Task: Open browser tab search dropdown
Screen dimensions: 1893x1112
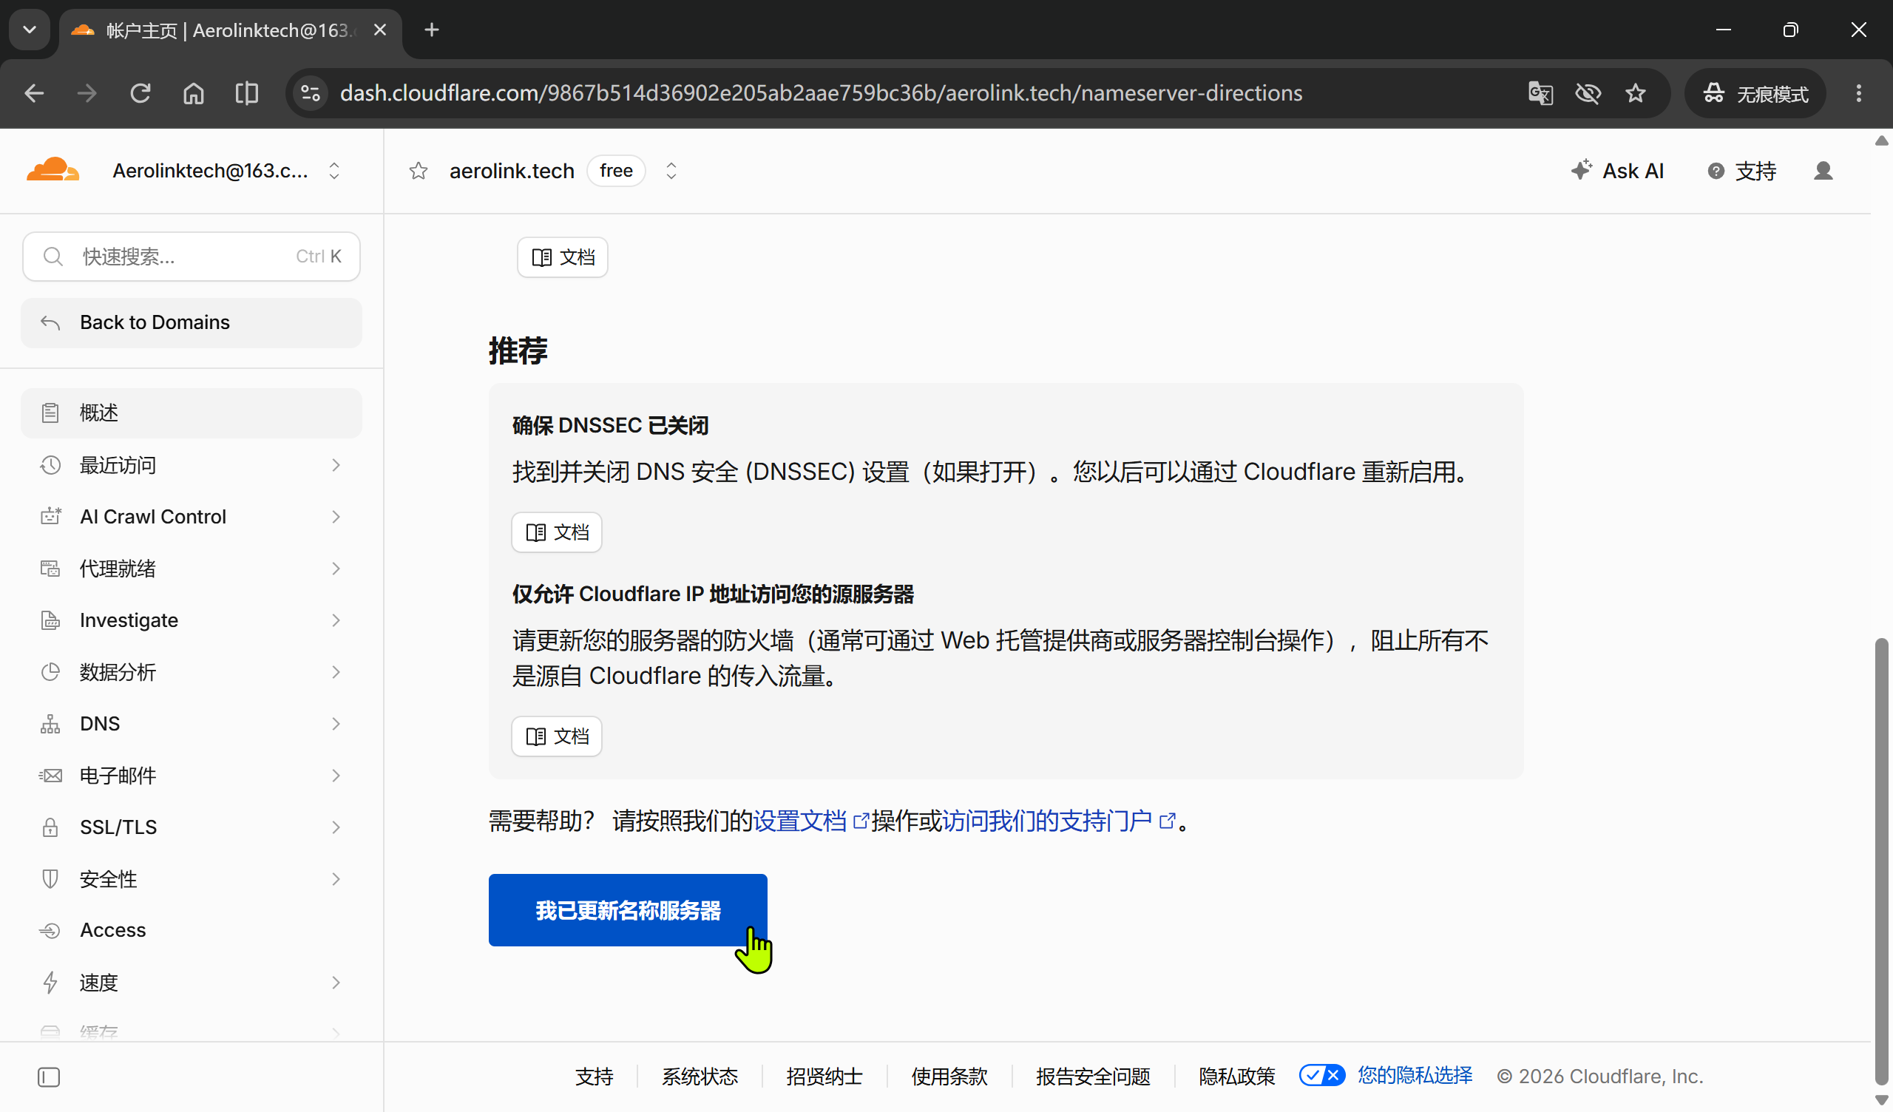Action: (30, 30)
